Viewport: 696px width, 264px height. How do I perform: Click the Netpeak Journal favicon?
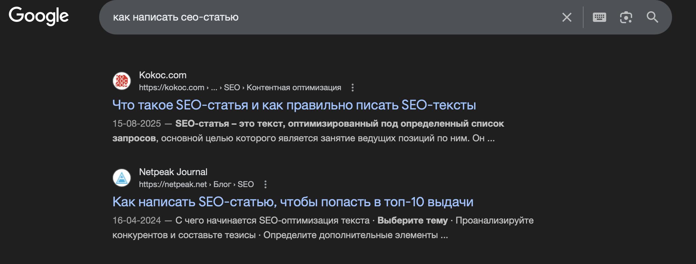pos(122,178)
